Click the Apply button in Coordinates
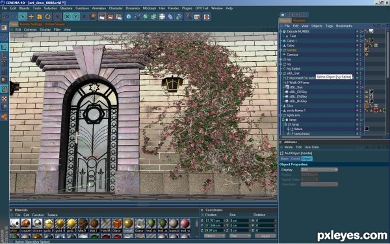 pos(266,236)
